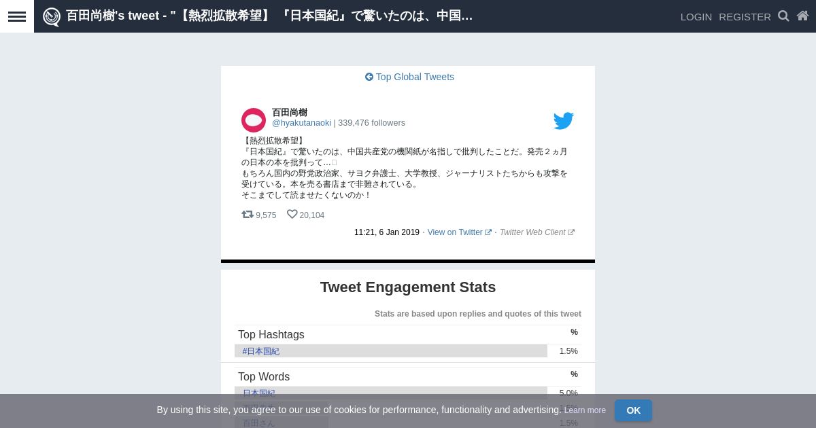Click 百田尚樹 profile avatar

(254, 120)
